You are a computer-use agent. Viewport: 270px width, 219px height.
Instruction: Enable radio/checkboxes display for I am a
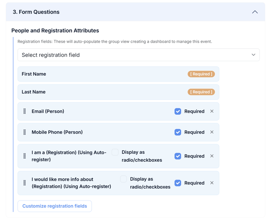point(115,152)
